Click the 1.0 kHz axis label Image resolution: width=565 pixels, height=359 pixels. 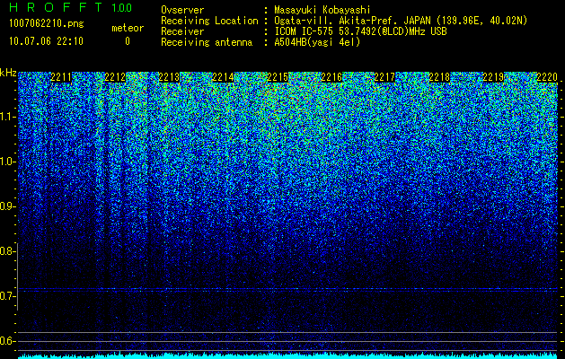[x=8, y=162]
